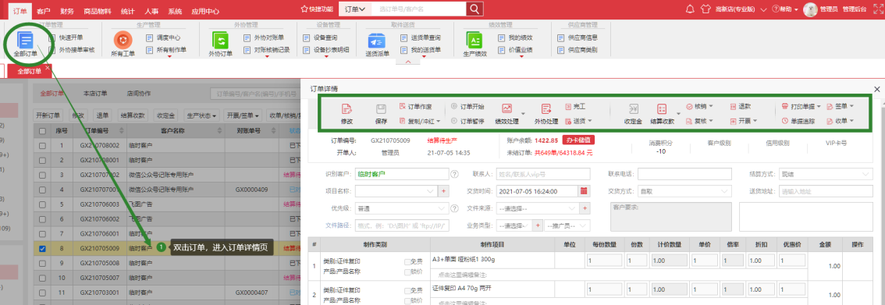
Task: Click 退款 in detail toolbar
Action: click(x=740, y=106)
